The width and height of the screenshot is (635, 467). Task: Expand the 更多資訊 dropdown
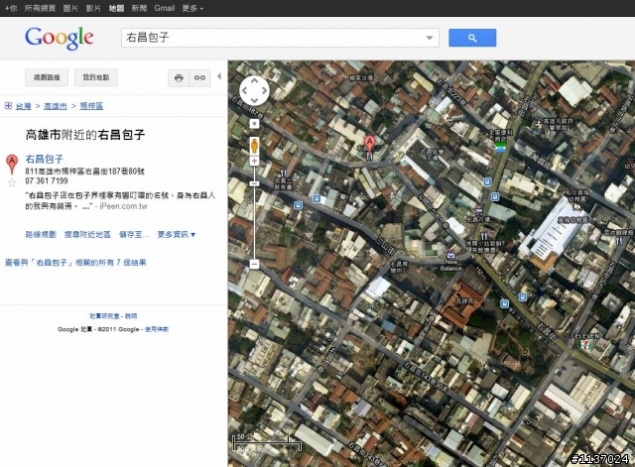177,234
